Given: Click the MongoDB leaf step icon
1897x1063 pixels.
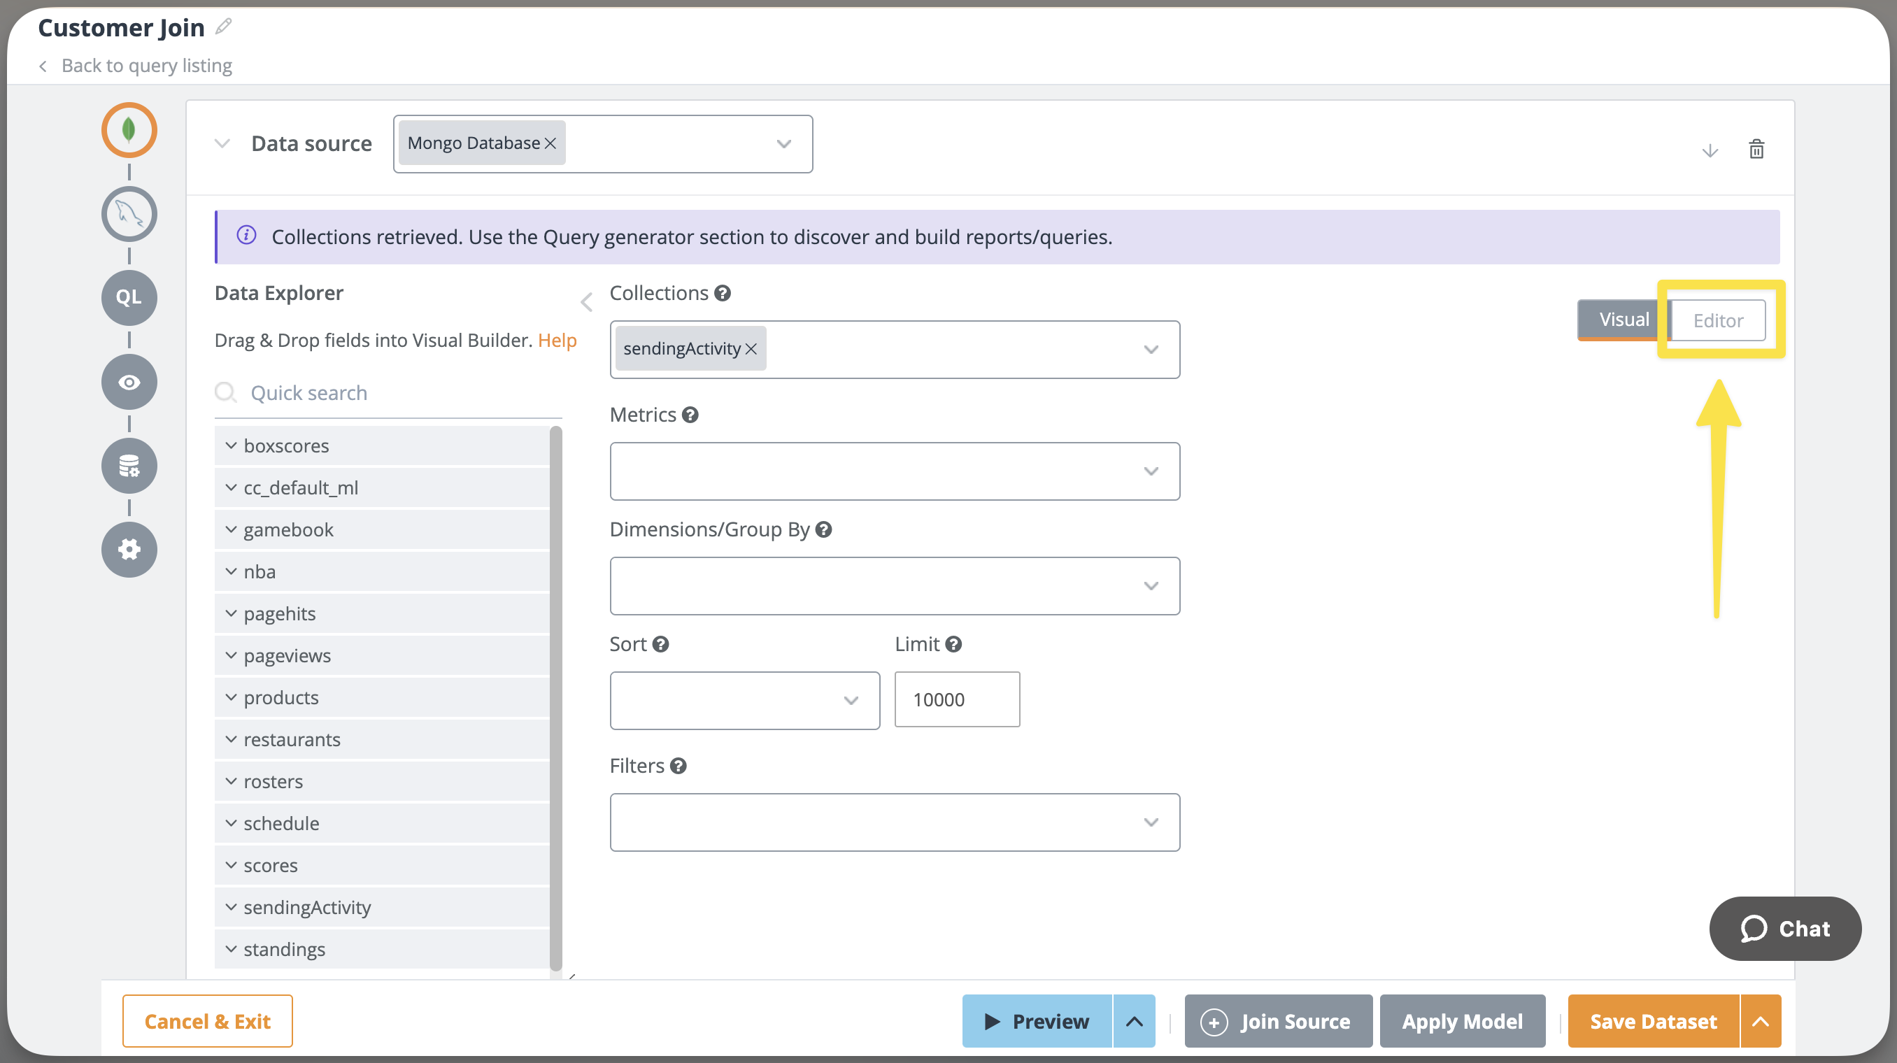Looking at the screenshot, I should pos(129,130).
